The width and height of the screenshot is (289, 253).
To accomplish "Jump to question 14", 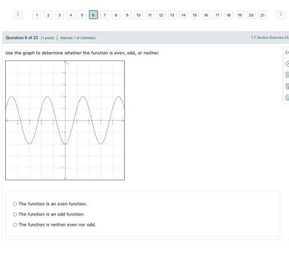I will (x=183, y=15).
